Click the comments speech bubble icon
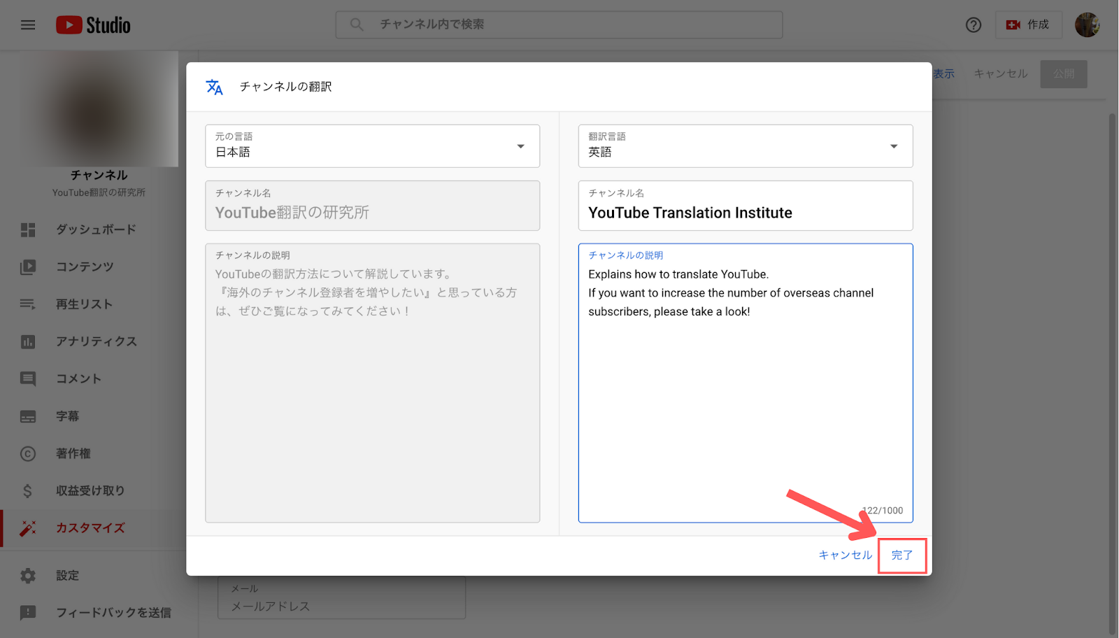This screenshot has height=638, width=1119. point(28,378)
